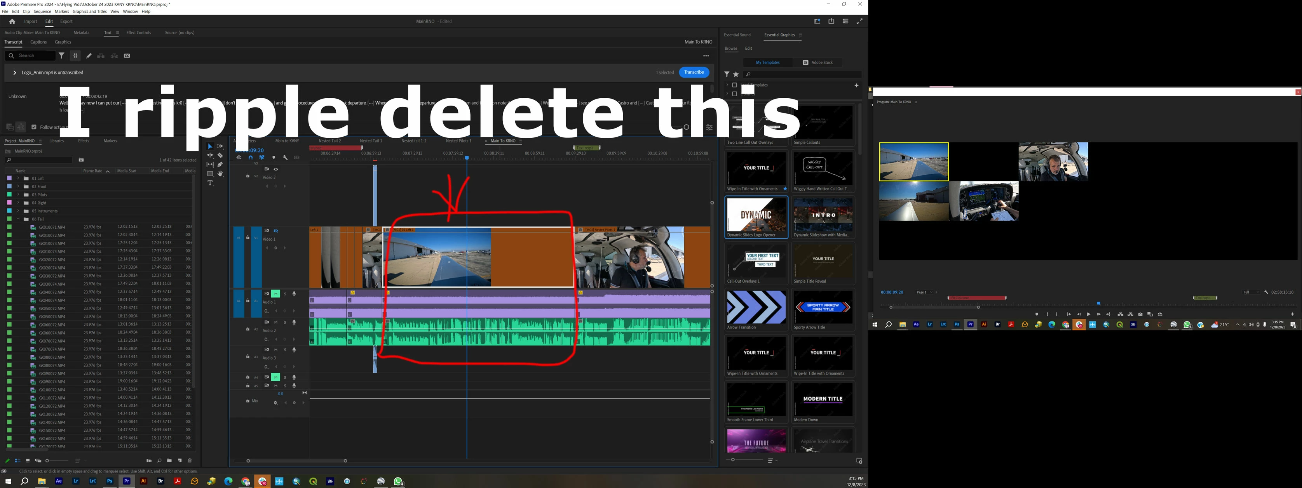Click the project panel icon size slider
Image resolution: width=1302 pixels, height=488 pixels.
47,461
